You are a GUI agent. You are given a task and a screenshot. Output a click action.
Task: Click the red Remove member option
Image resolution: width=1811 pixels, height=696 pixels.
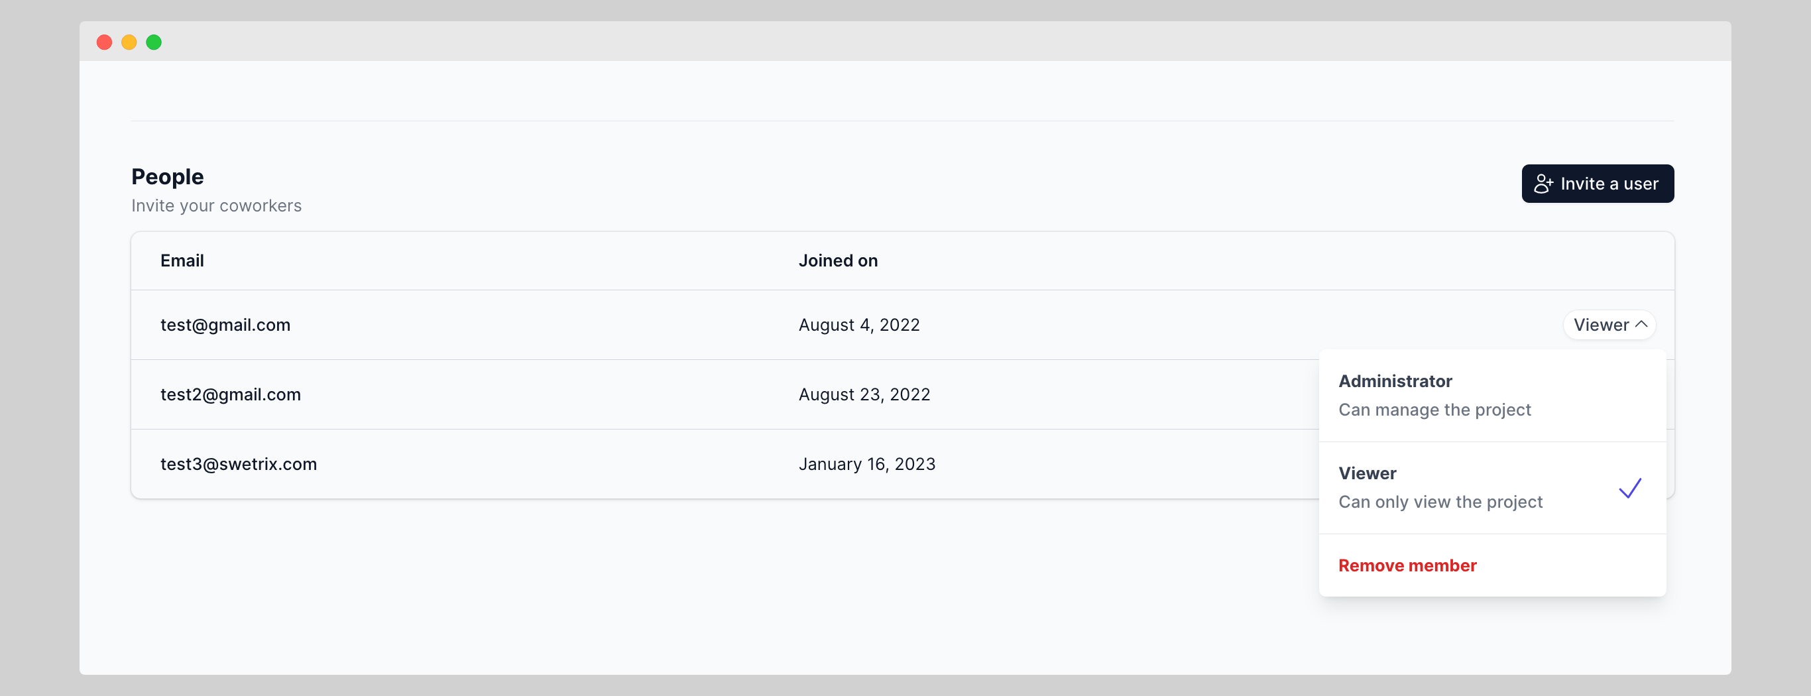(1407, 565)
